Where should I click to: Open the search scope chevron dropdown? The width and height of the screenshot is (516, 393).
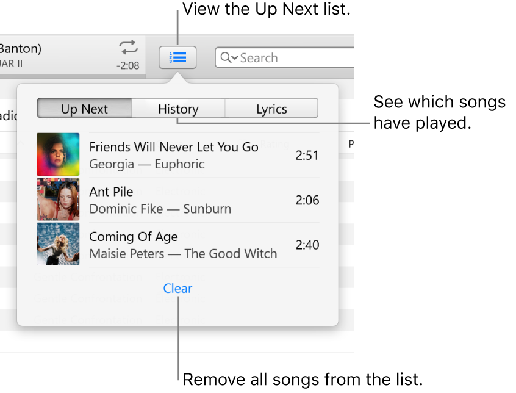click(x=234, y=59)
